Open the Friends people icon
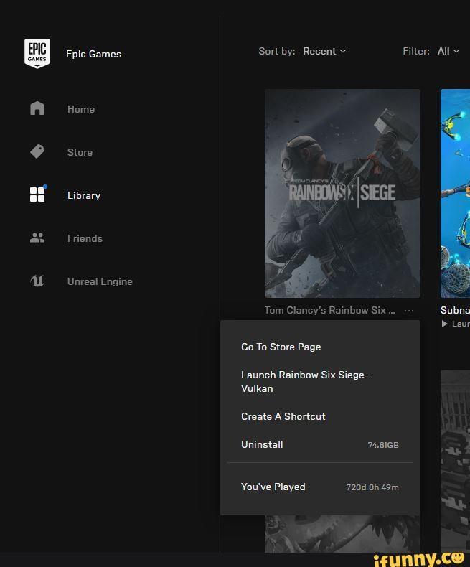This screenshot has height=567, width=470. [37, 238]
